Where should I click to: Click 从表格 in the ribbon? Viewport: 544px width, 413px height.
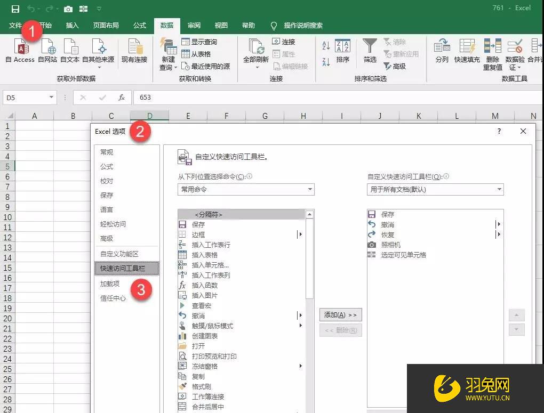coord(196,54)
